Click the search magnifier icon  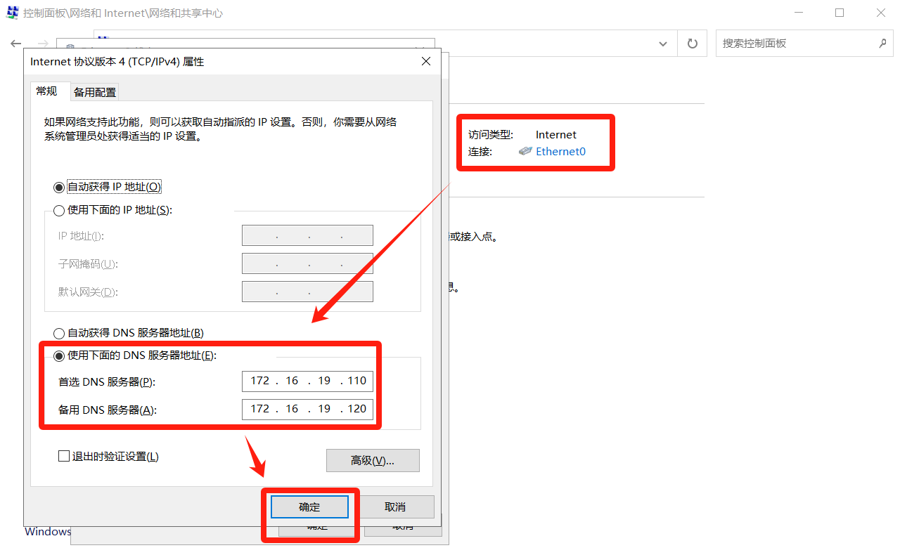(x=882, y=44)
